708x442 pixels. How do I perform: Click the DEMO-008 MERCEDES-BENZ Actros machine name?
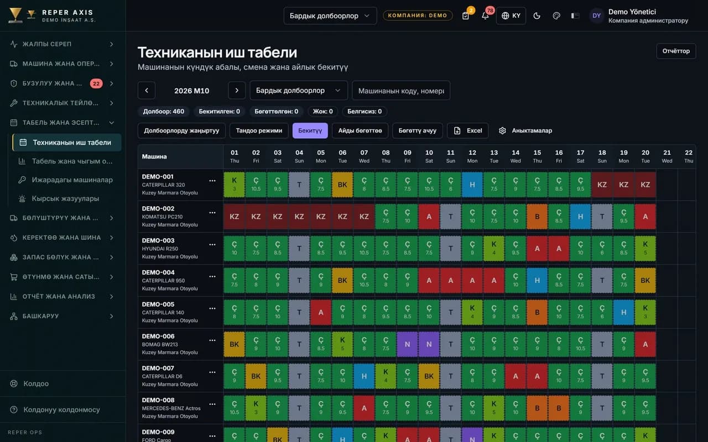171,408
